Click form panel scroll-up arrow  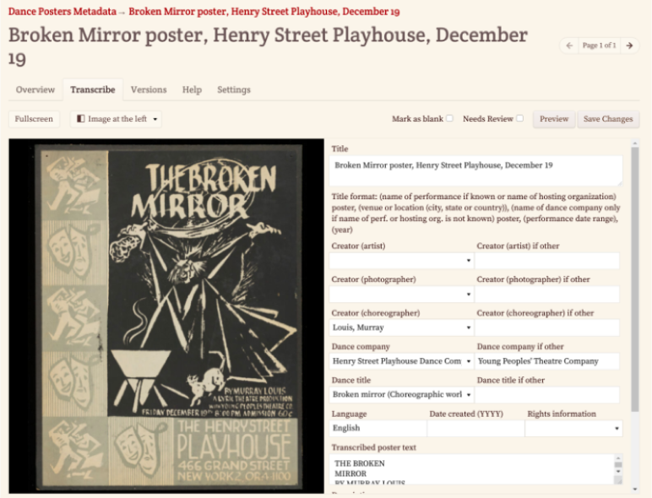click(x=634, y=143)
